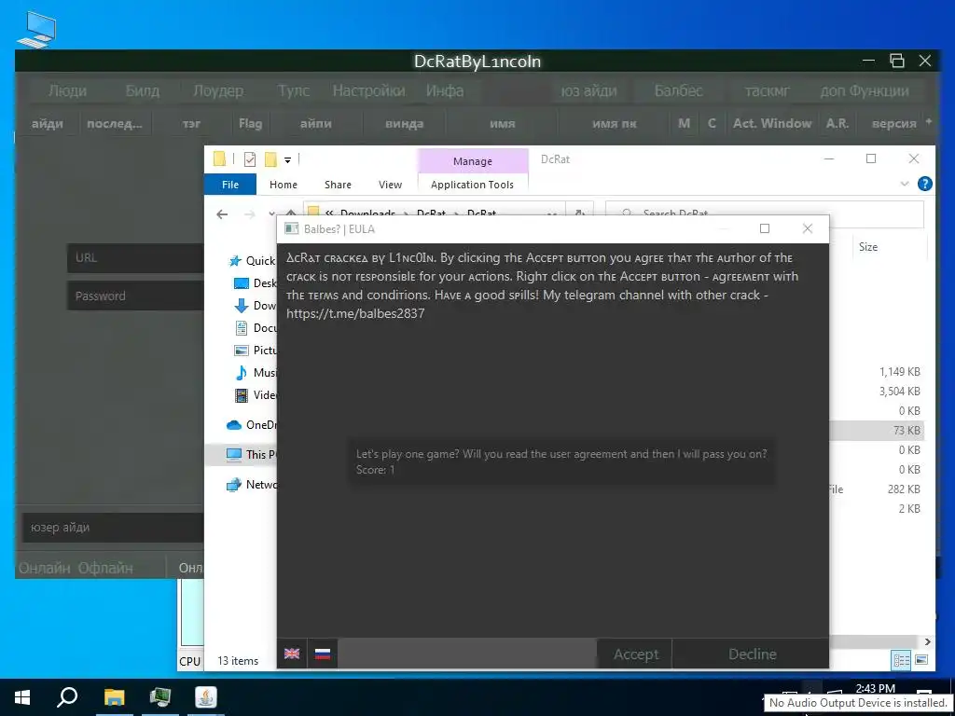The image size is (955, 716).
Task: Click the Size column header
Action: pos(868,246)
